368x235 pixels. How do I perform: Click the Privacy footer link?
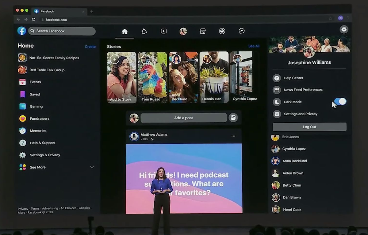23,209
